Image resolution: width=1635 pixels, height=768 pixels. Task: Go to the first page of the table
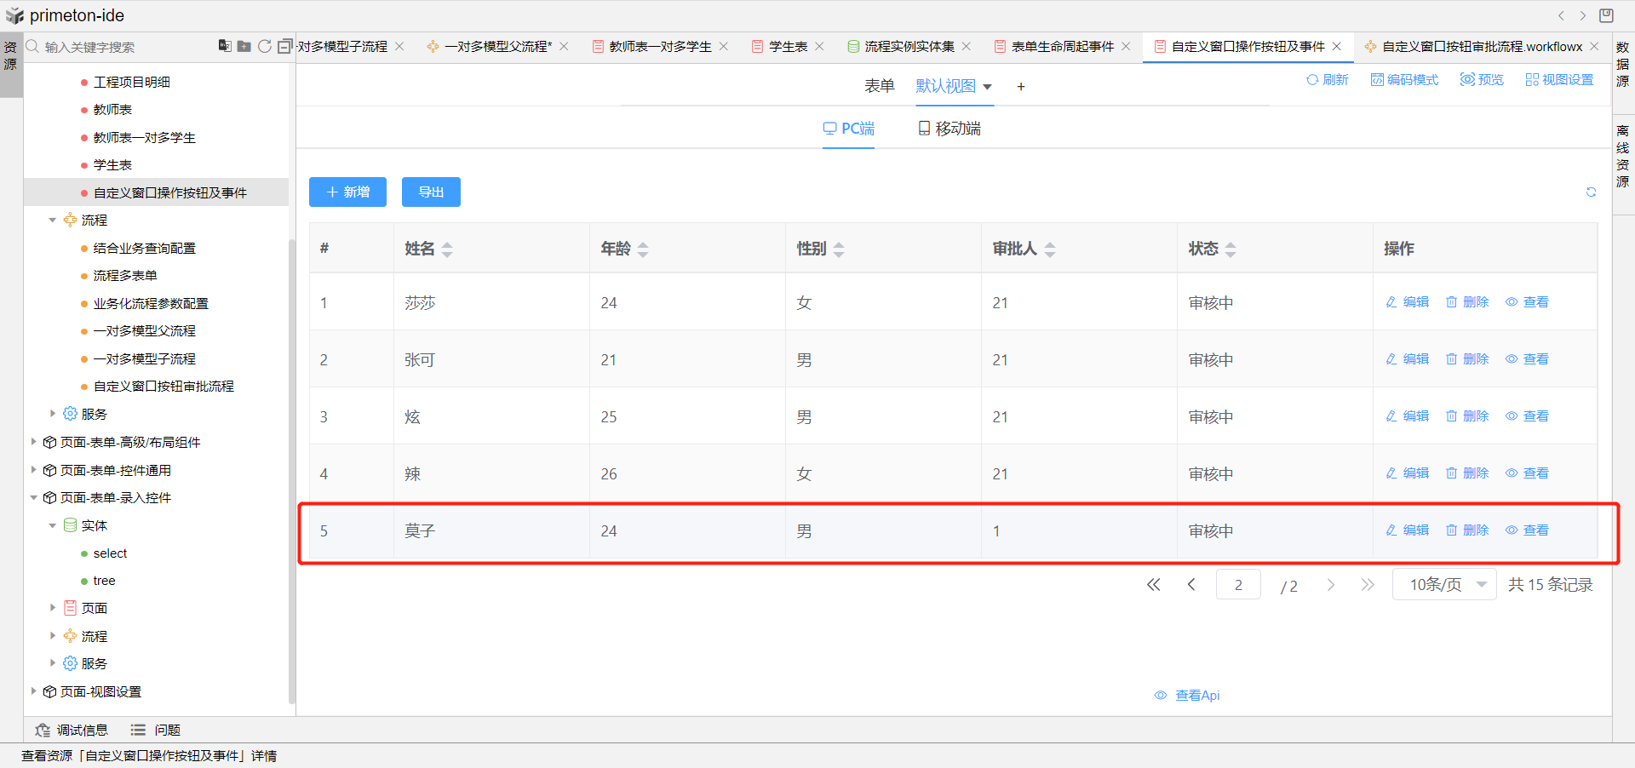click(1154, 585)
